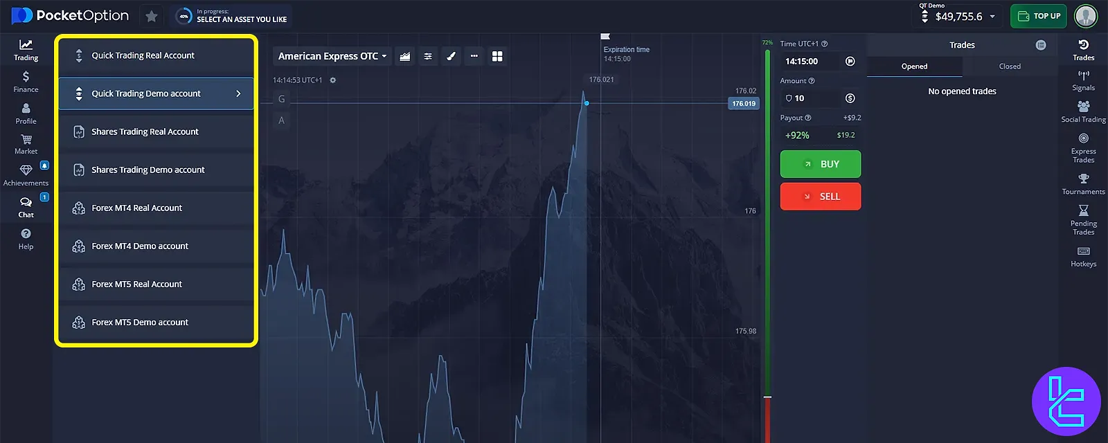Viewport: 1108px width, 443px height.
Task: Open Trades panel list options icon
Action: (x=1041, y=45)
